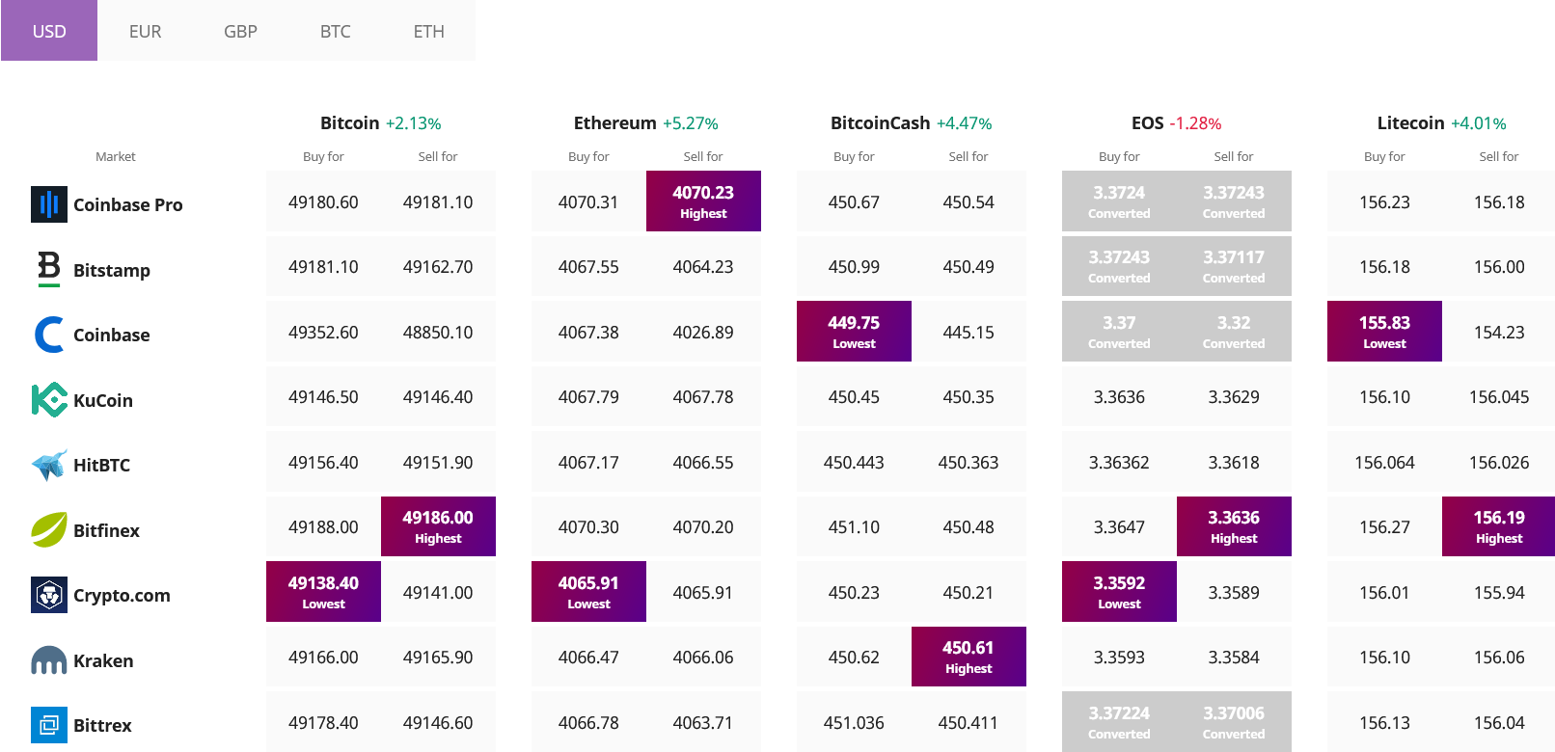The image size is (1555, 752).
Task: Click Bittrex Ethereum sell price 4063.71
Action: click(x=703, y=722)
